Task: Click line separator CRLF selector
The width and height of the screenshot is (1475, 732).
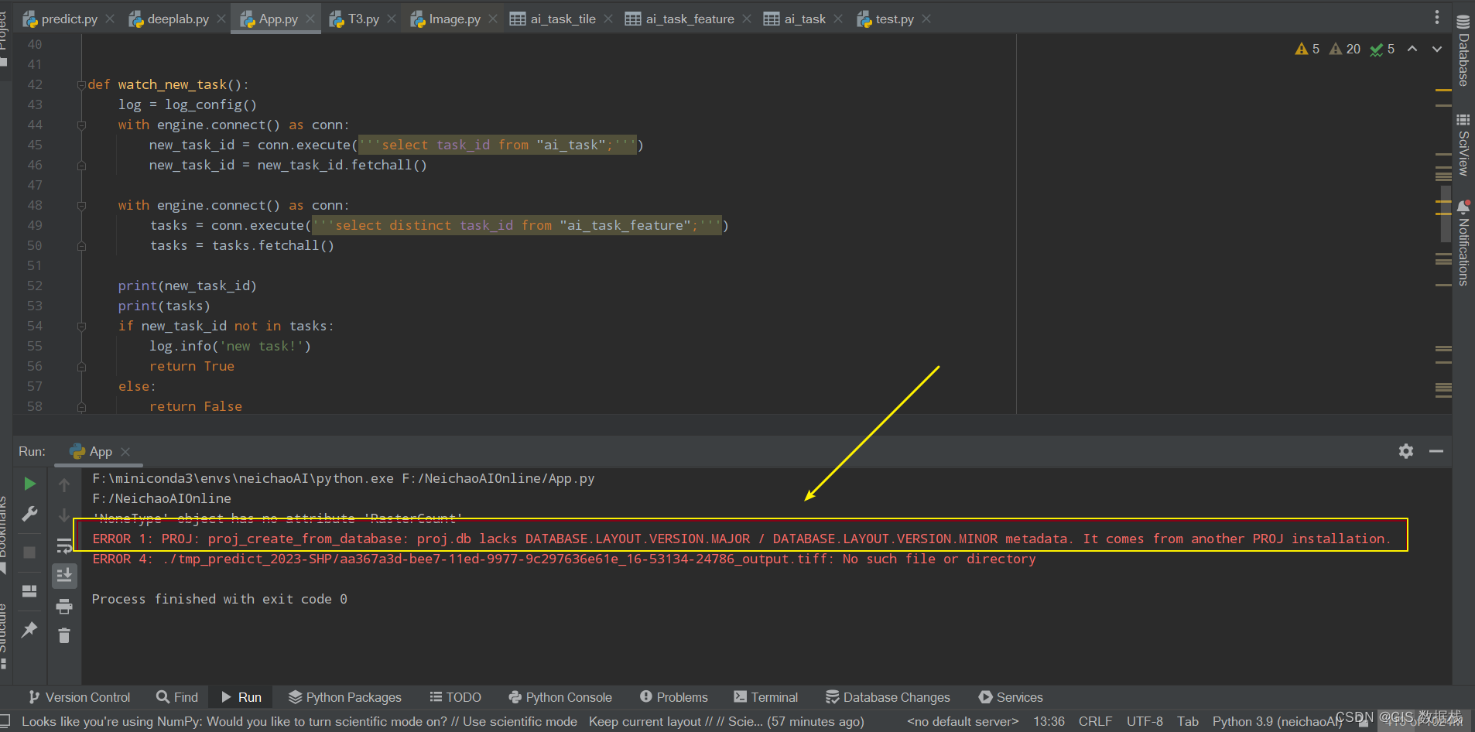Action: [1095, 721]
